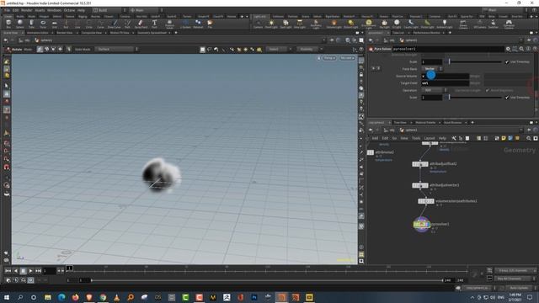Screen dimensions: 539x303
Task: Switch to the Geometry Spreadsheet tab
Action: click(x=152, y=33)
